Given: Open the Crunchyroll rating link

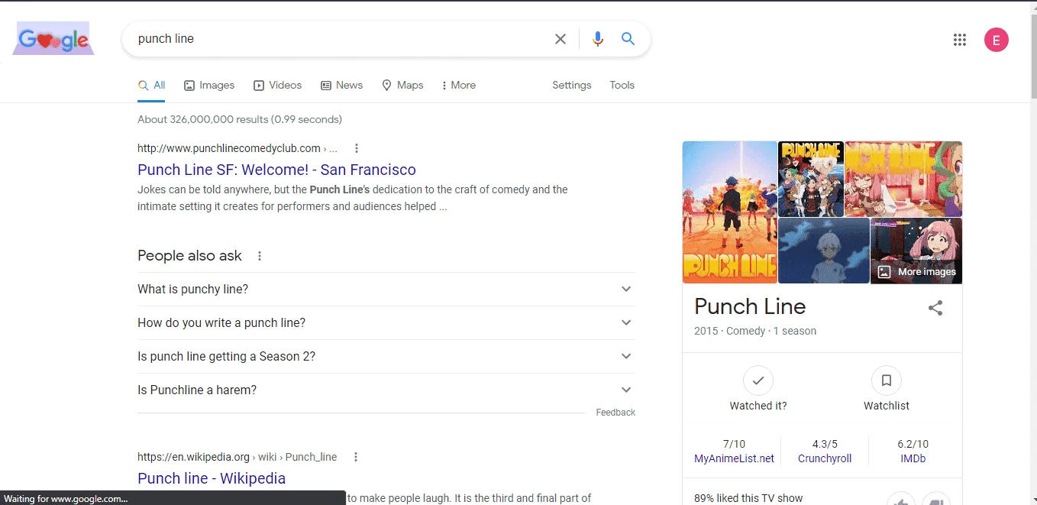Looking at the screenshot, I should (825, 458).
